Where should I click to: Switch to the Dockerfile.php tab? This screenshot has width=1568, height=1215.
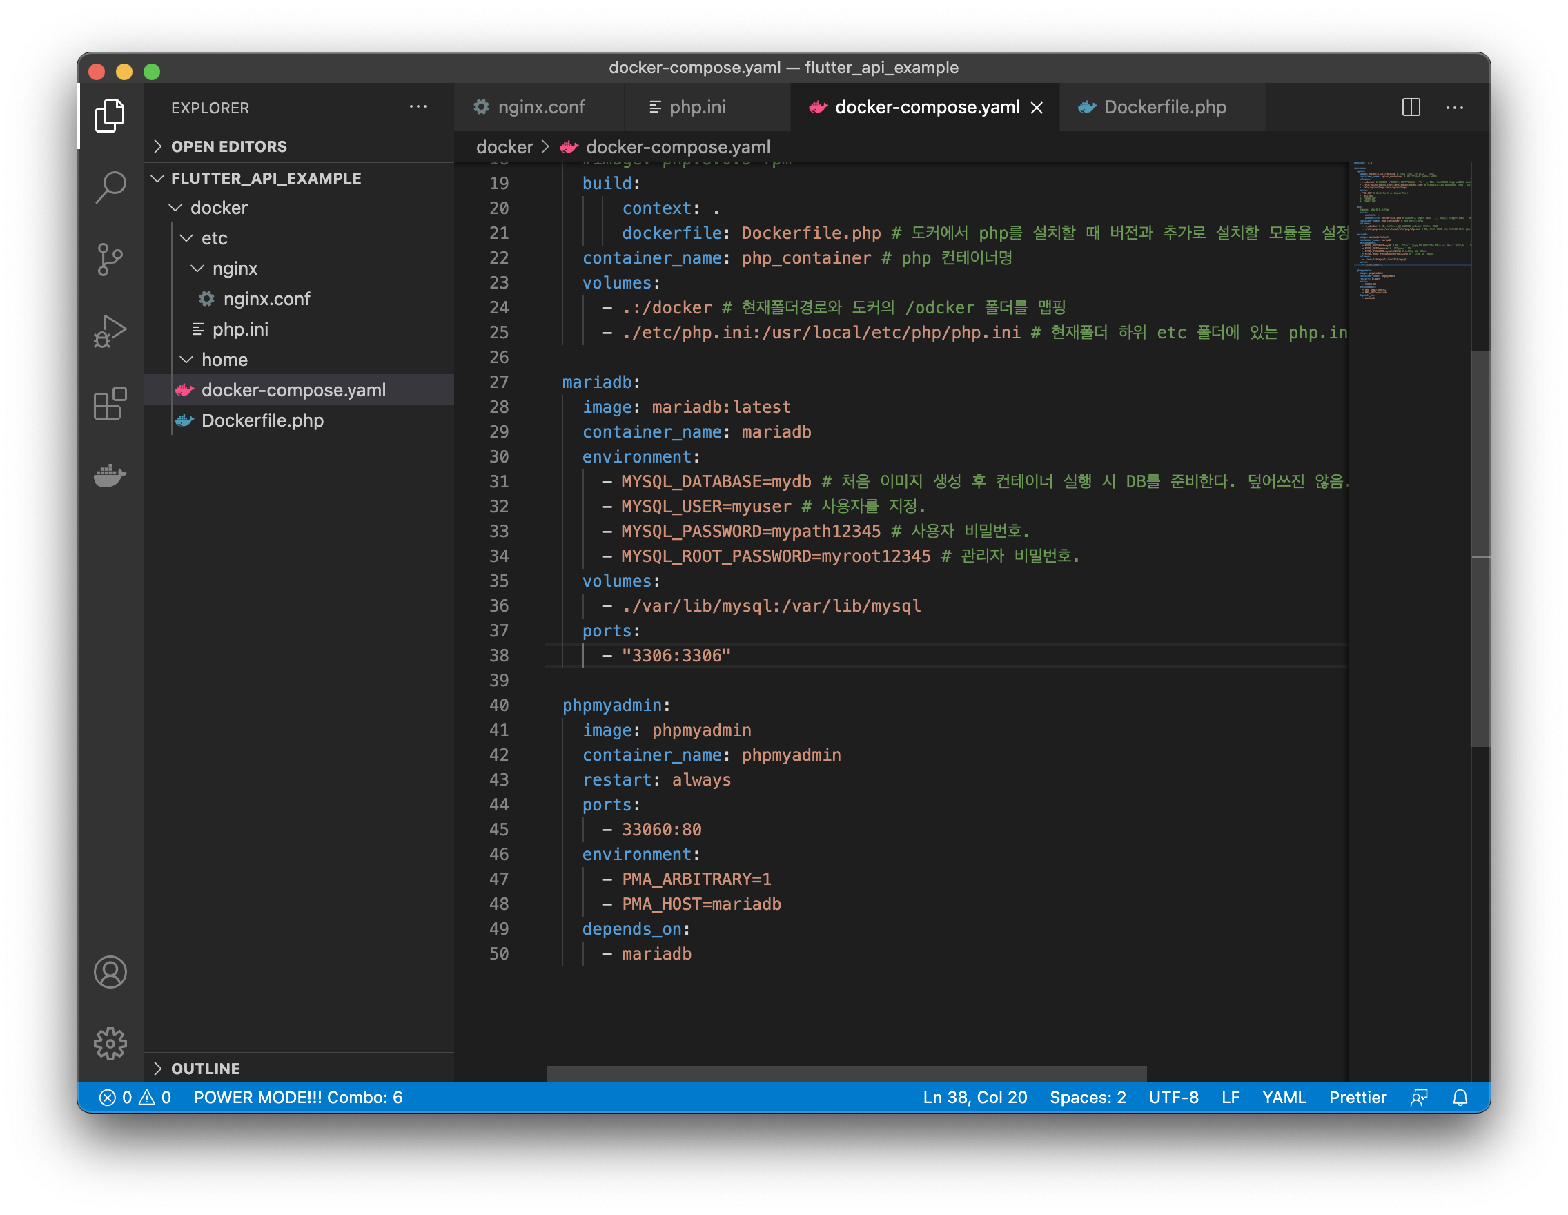[x=1164, y=108]
